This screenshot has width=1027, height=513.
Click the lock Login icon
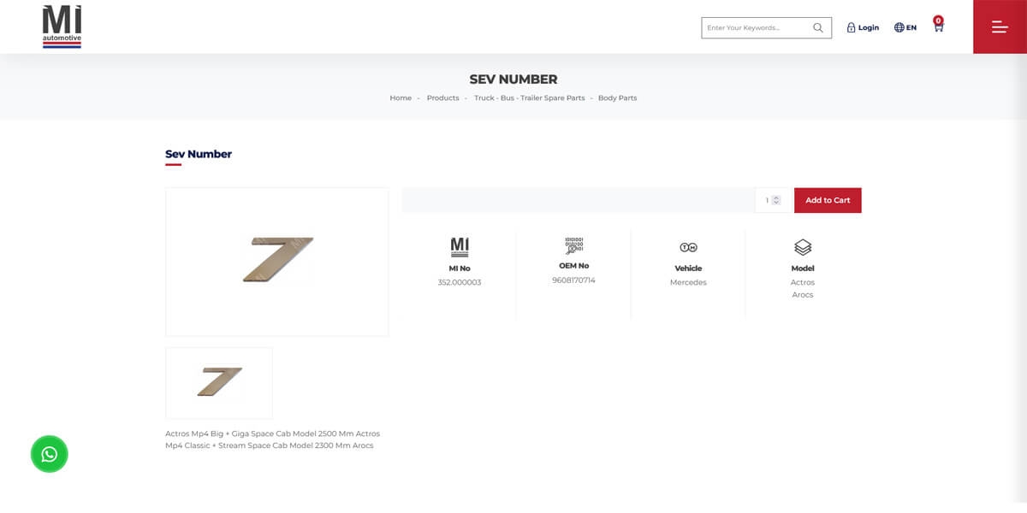point(852,27)
